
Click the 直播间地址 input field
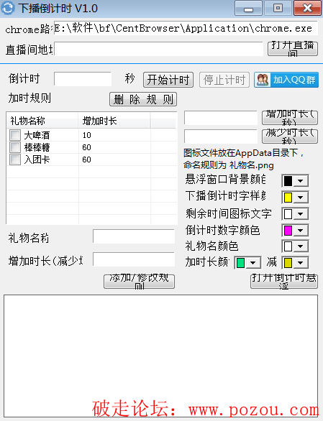coord(159,49)
